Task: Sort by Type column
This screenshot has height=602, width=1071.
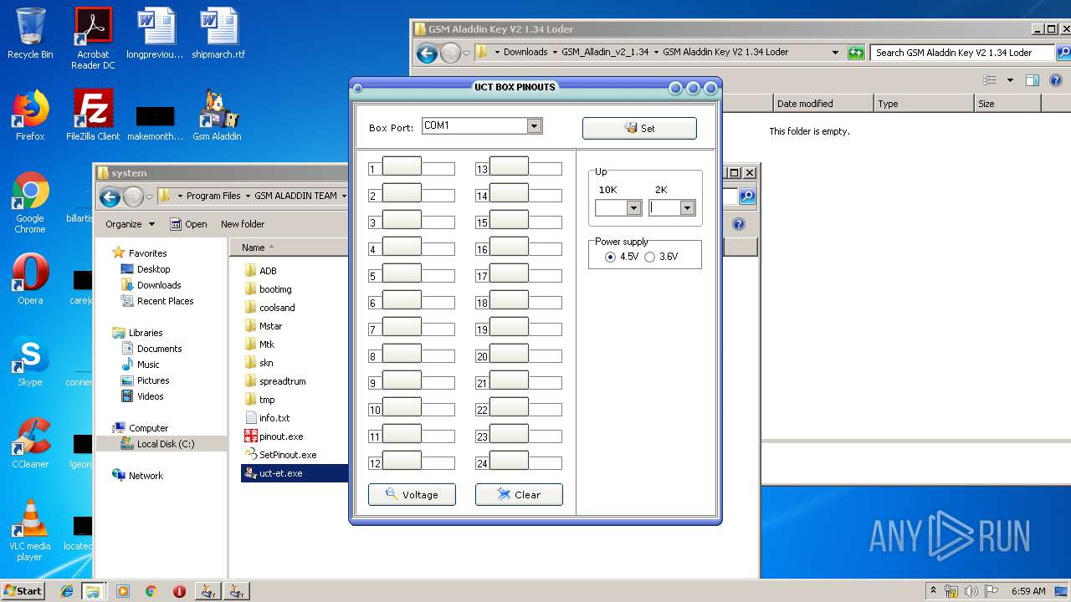Action: coord(923,104)
